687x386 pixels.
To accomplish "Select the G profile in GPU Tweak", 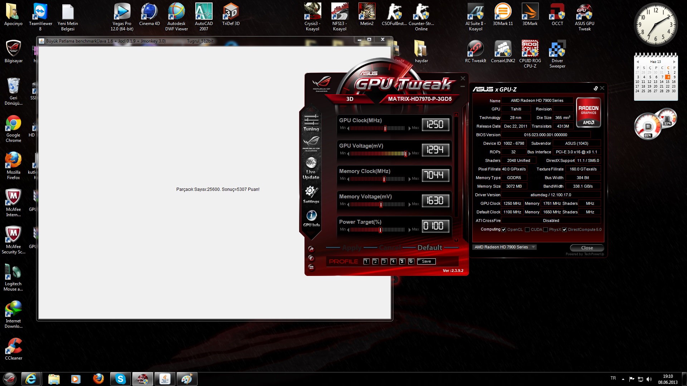I will tap(411, 261).
